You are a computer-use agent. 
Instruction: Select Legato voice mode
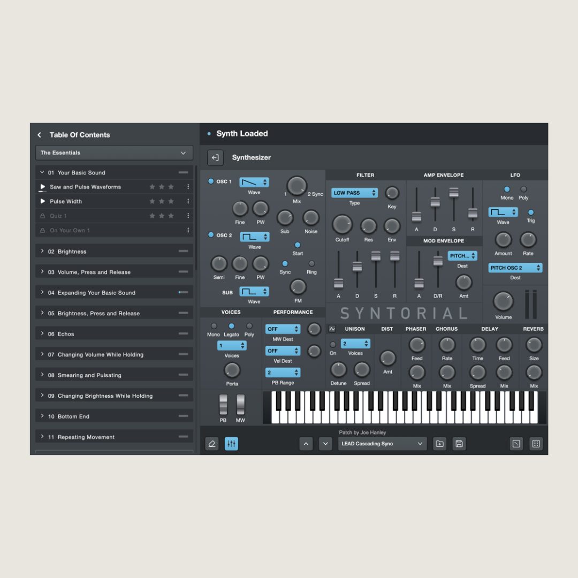[x=232, y=326]
